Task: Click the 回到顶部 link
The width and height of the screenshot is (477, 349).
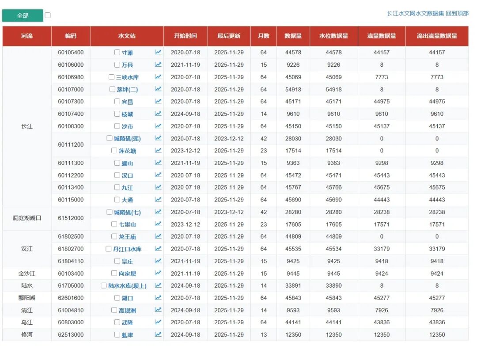Action: [x=457, y=13]
